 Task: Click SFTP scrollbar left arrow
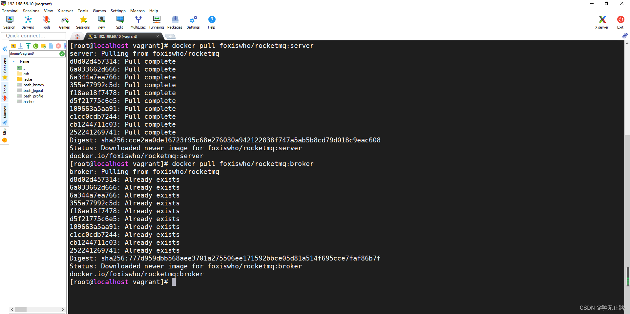coord(12,309)
